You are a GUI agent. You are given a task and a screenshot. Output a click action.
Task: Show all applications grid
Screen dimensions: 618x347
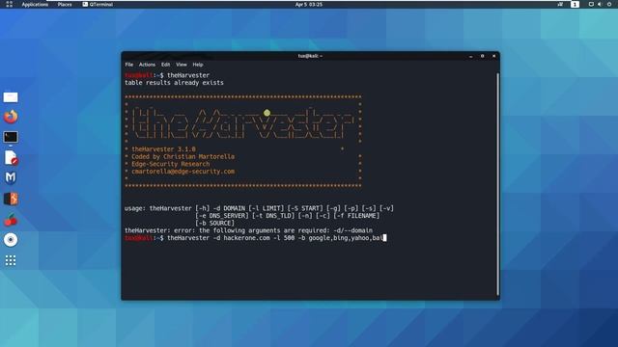(x=11, y=260)
